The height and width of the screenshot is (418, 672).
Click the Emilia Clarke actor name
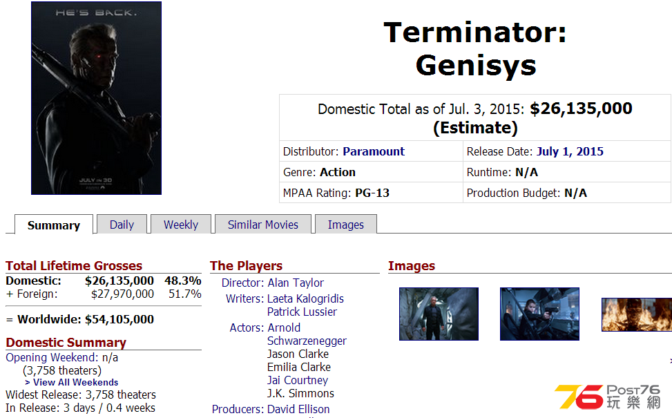tap(299, 367)
